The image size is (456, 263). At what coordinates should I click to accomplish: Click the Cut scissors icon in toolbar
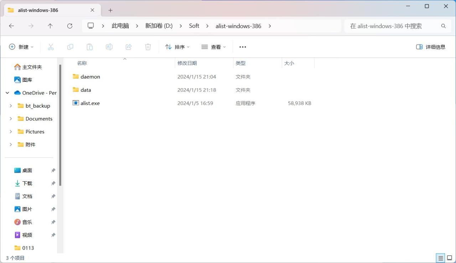(51, 47)
